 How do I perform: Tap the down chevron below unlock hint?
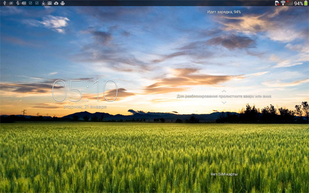(x=224, y=102)
